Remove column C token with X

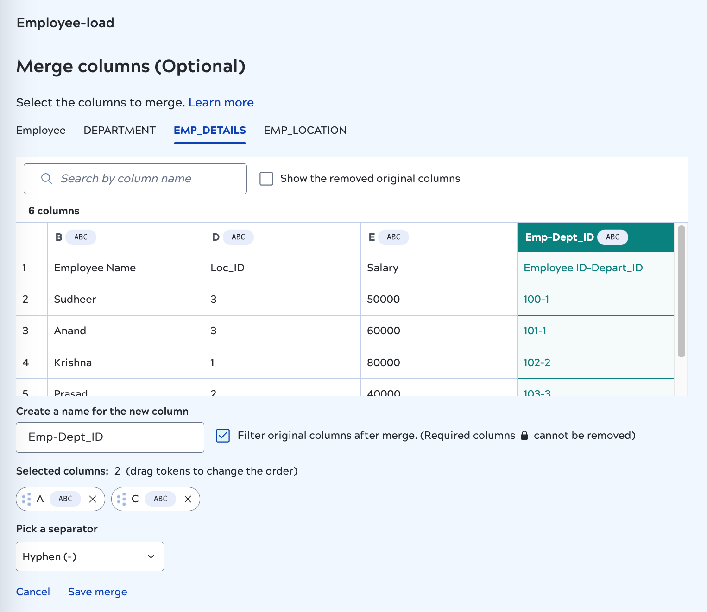pyautogui.click(x=188, y=499)
